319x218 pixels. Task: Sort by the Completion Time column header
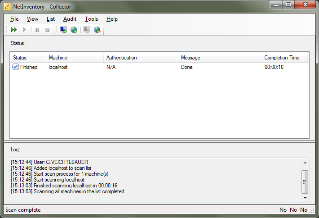point(284,58)
